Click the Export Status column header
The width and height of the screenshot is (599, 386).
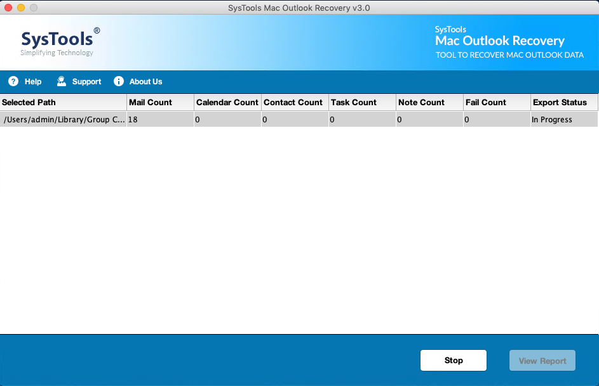coord(564,103)
